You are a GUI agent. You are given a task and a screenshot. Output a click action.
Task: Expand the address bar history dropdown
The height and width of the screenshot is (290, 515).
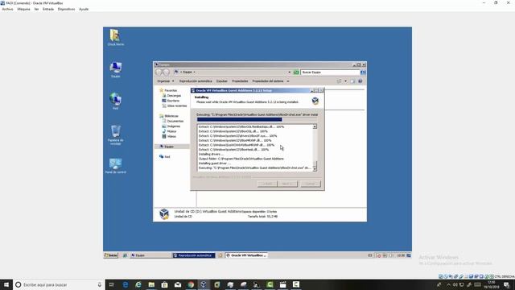[290, 72]
